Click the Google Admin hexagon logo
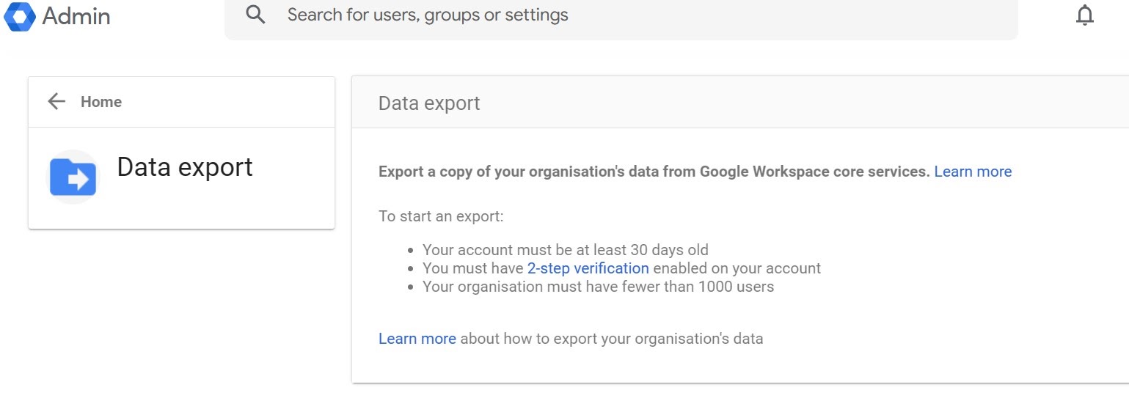The width and height of the screenshot is (1129, 401). [x=20, y=16]
